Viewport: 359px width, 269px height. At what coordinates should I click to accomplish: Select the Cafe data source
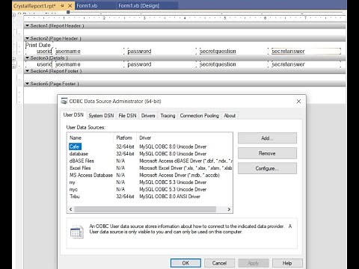(75, 146)
